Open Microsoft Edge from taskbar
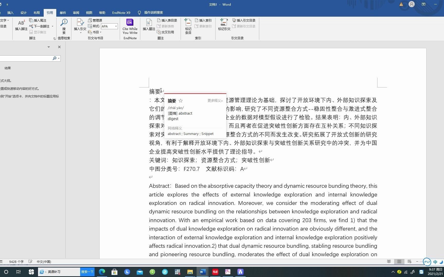Screen dimensions: 444x277 [102, 272]
